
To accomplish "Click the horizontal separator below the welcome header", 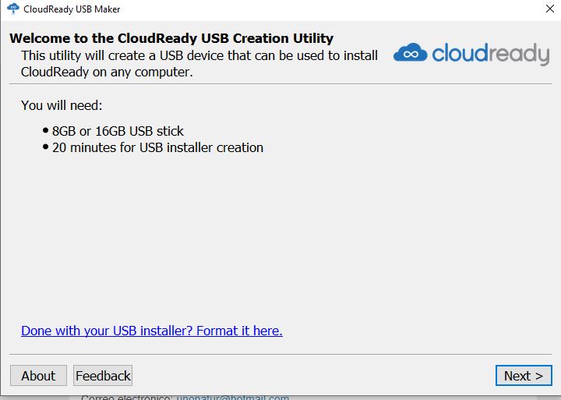I will click(280, 83).
